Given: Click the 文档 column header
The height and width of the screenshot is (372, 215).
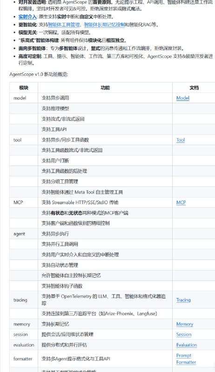Looking at the screenshot, I should point(194,87).
